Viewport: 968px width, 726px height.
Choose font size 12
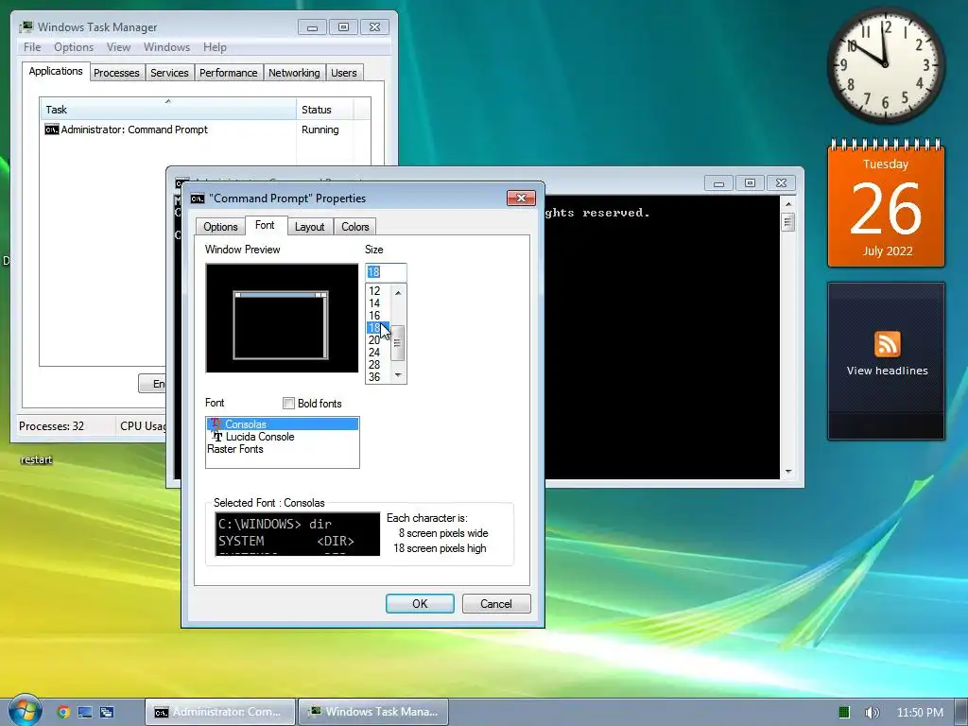[x=374, y=291]
